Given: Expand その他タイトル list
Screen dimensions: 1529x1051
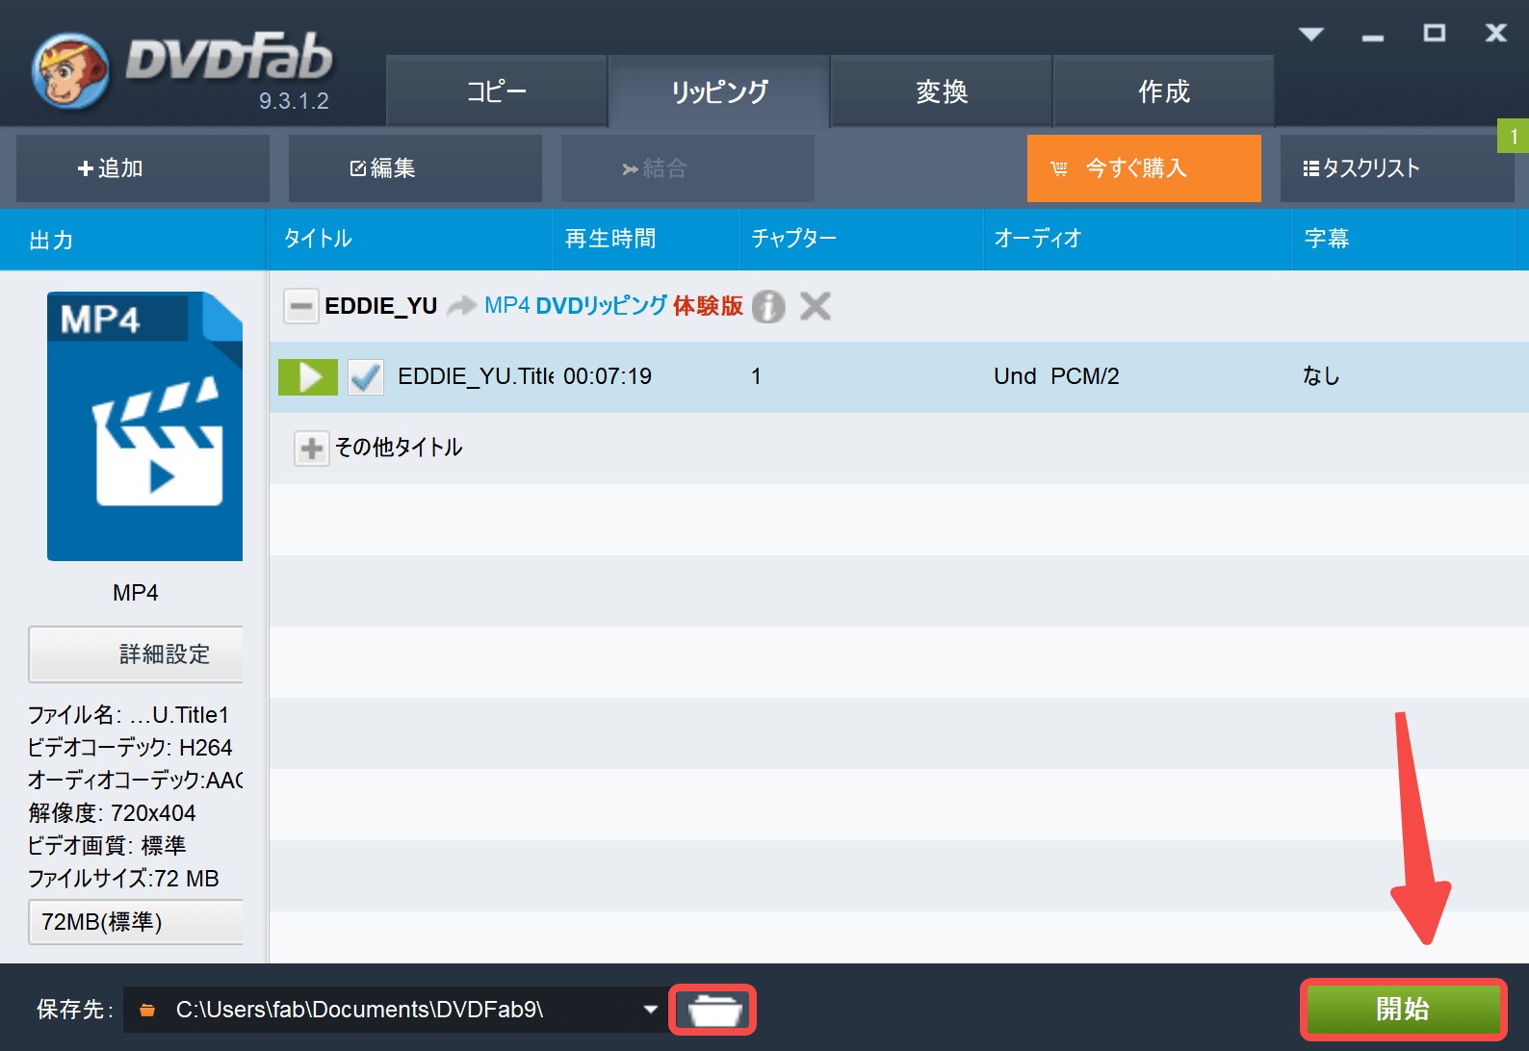Looking at the screenshot, I should (x=311, y=448).
